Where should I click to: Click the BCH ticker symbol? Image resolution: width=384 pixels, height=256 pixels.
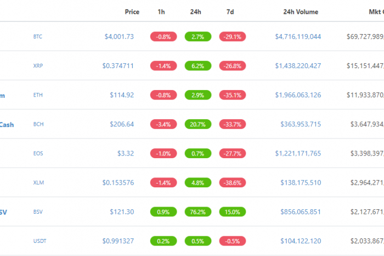[x=38, y=124]
